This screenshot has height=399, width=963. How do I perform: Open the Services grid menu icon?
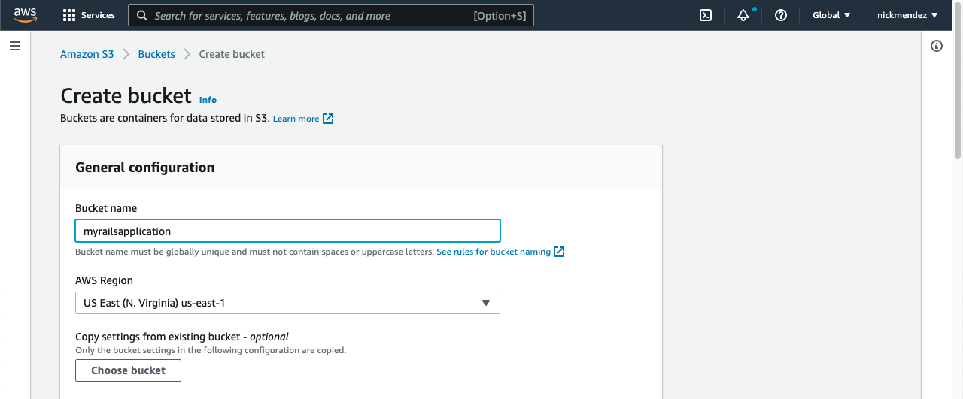click(x=69, y=15)
